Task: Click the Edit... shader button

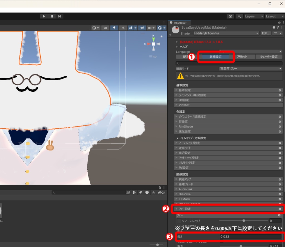Action: [x=266, y=33]
